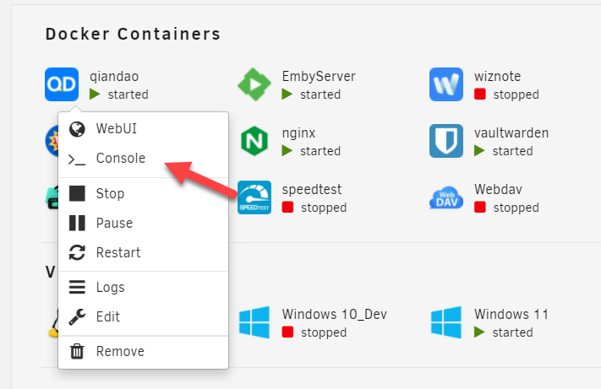This screenshot has width=601, height=389.
Task: Click the EmbyServer container icon
Action: click(254, 84)
